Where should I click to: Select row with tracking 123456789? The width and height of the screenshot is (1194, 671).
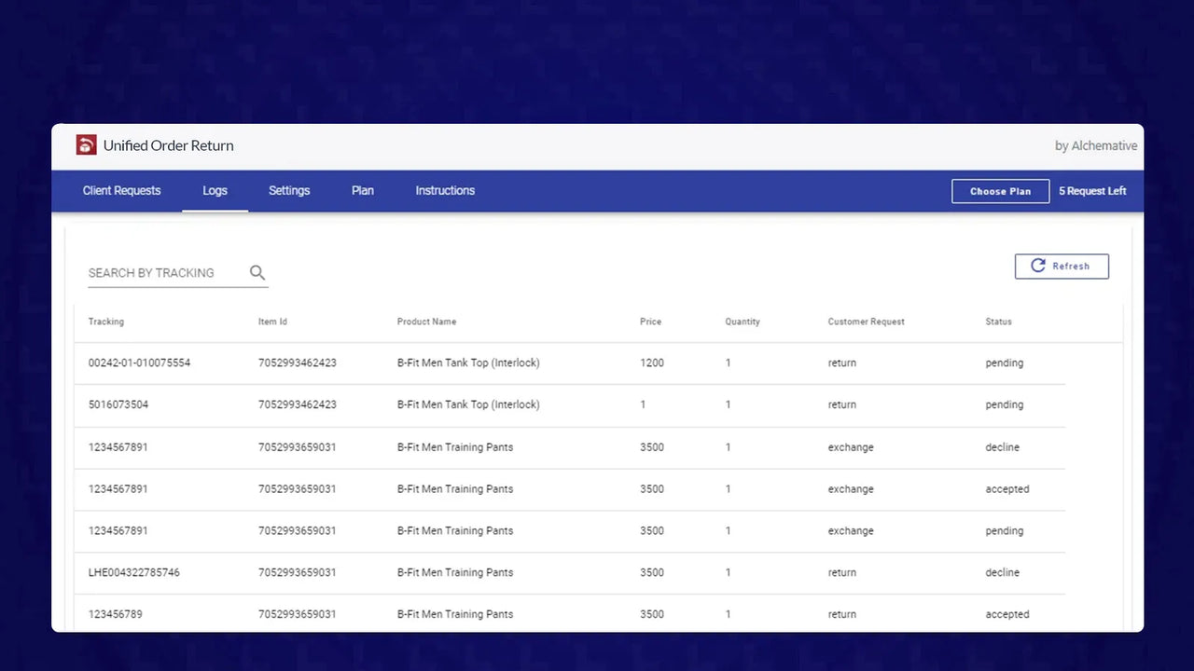click(x=115, y=614)
